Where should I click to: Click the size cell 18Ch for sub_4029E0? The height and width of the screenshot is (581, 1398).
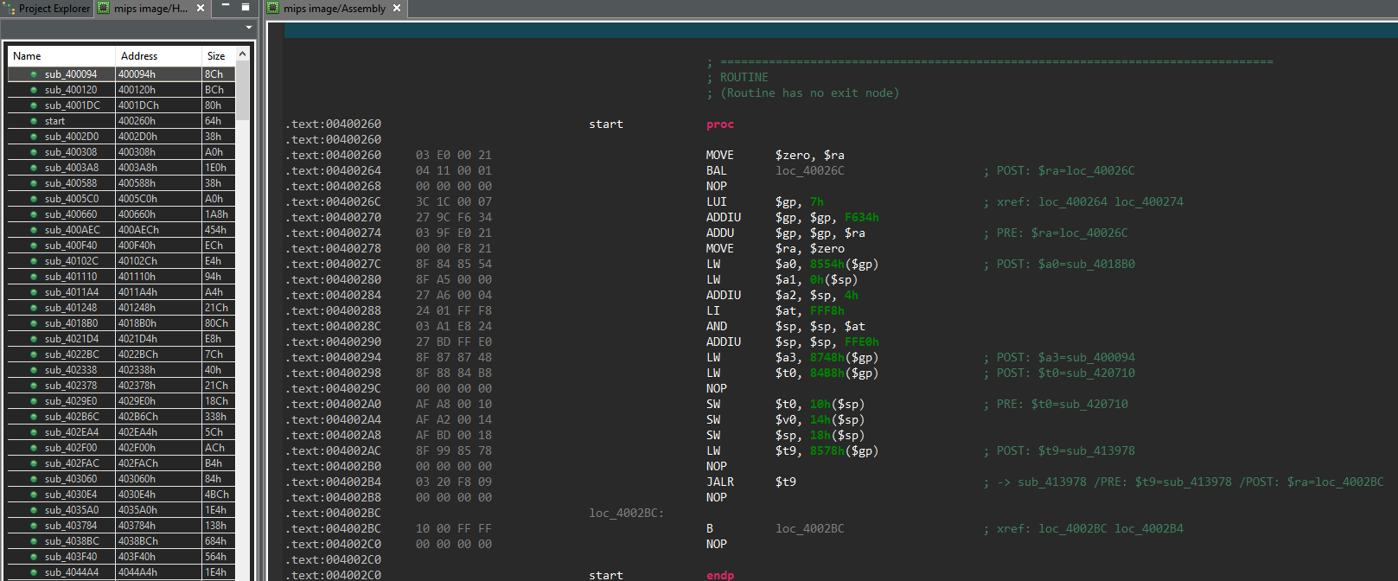pos(218,401)
